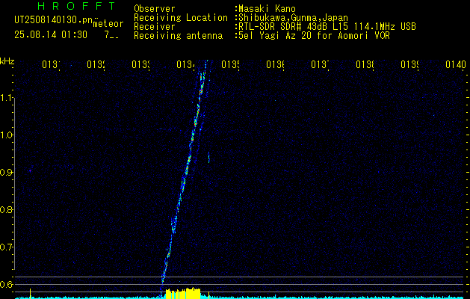Click the echo count '7' beside the date
Image resolution: width=470 pixels, height=299 pixels.
[107, 35]
